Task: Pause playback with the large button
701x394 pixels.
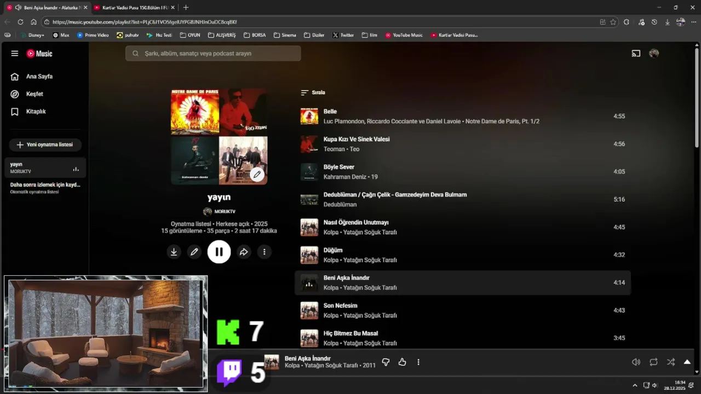Action: tap(219, 252)
